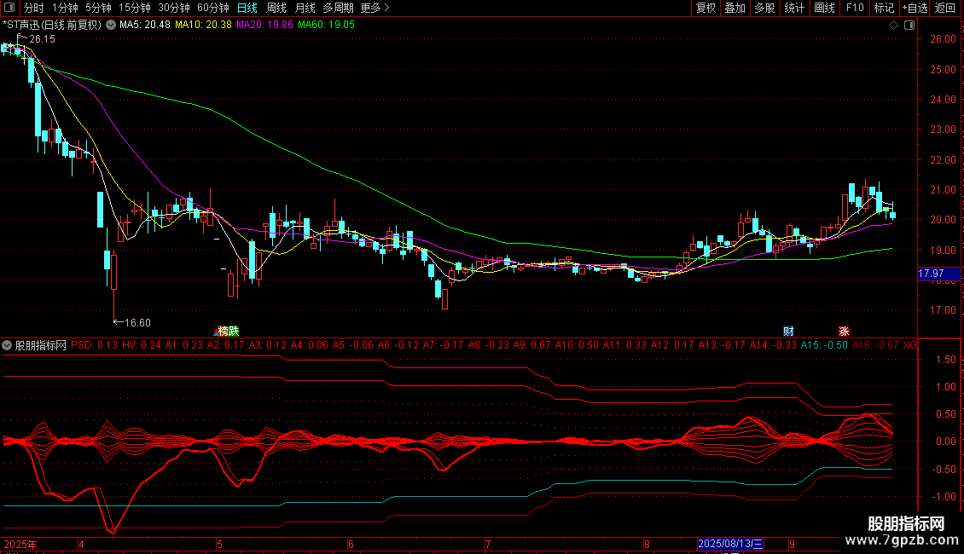The width and height of the screenshot is (964, 554).
Task: Click the *ST声迅 stock title
Action: point(52,26)
